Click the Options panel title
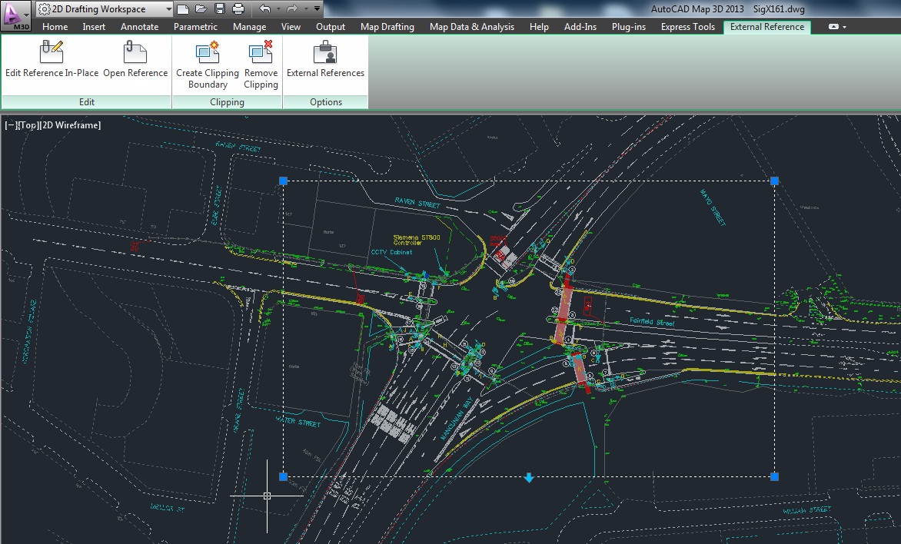 (326, 101)
